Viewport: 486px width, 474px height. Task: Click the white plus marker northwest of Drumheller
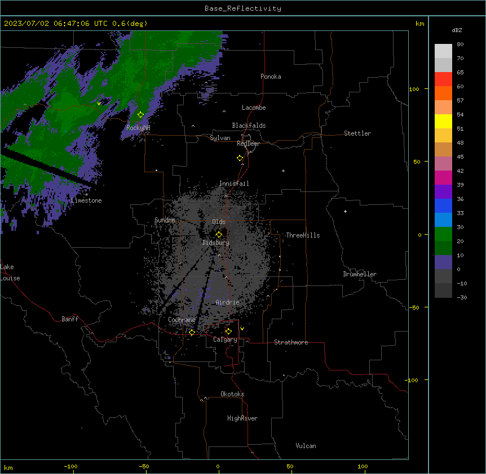click(345, 211)
